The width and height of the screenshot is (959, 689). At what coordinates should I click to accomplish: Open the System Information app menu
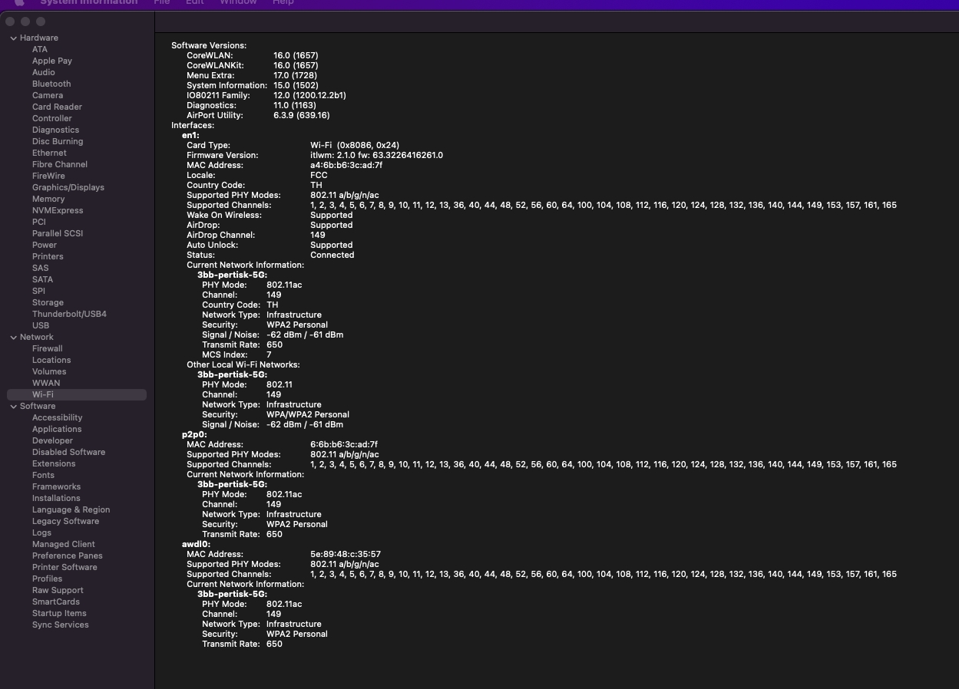89,2
